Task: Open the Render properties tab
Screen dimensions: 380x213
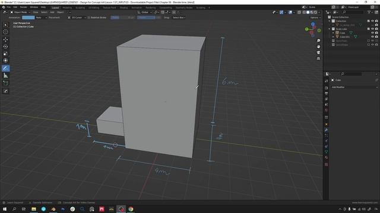Action: coord(327,88)
